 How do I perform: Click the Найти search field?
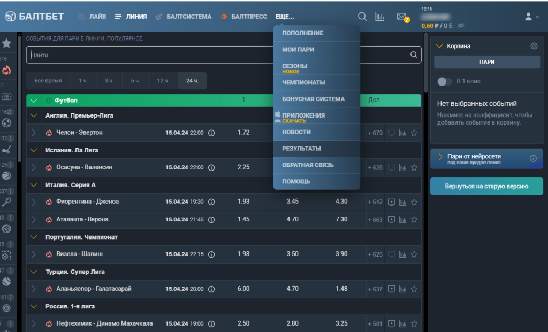click(224, 55)
